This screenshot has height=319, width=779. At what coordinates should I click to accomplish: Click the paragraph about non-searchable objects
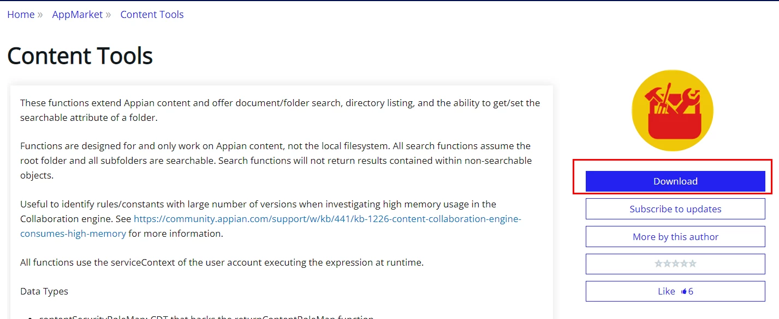276,161
